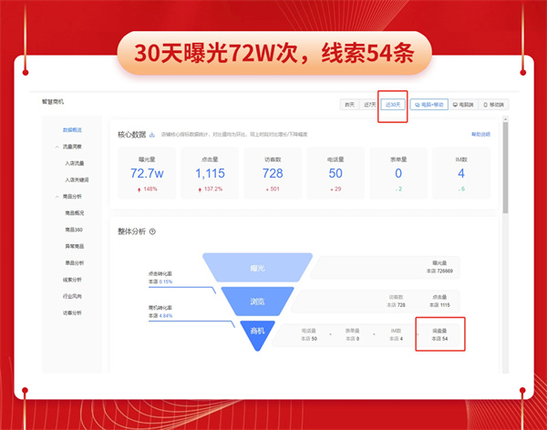Select the 昨天 date range tab
This screenshot has height=430, width=547.
coord(348,105)
